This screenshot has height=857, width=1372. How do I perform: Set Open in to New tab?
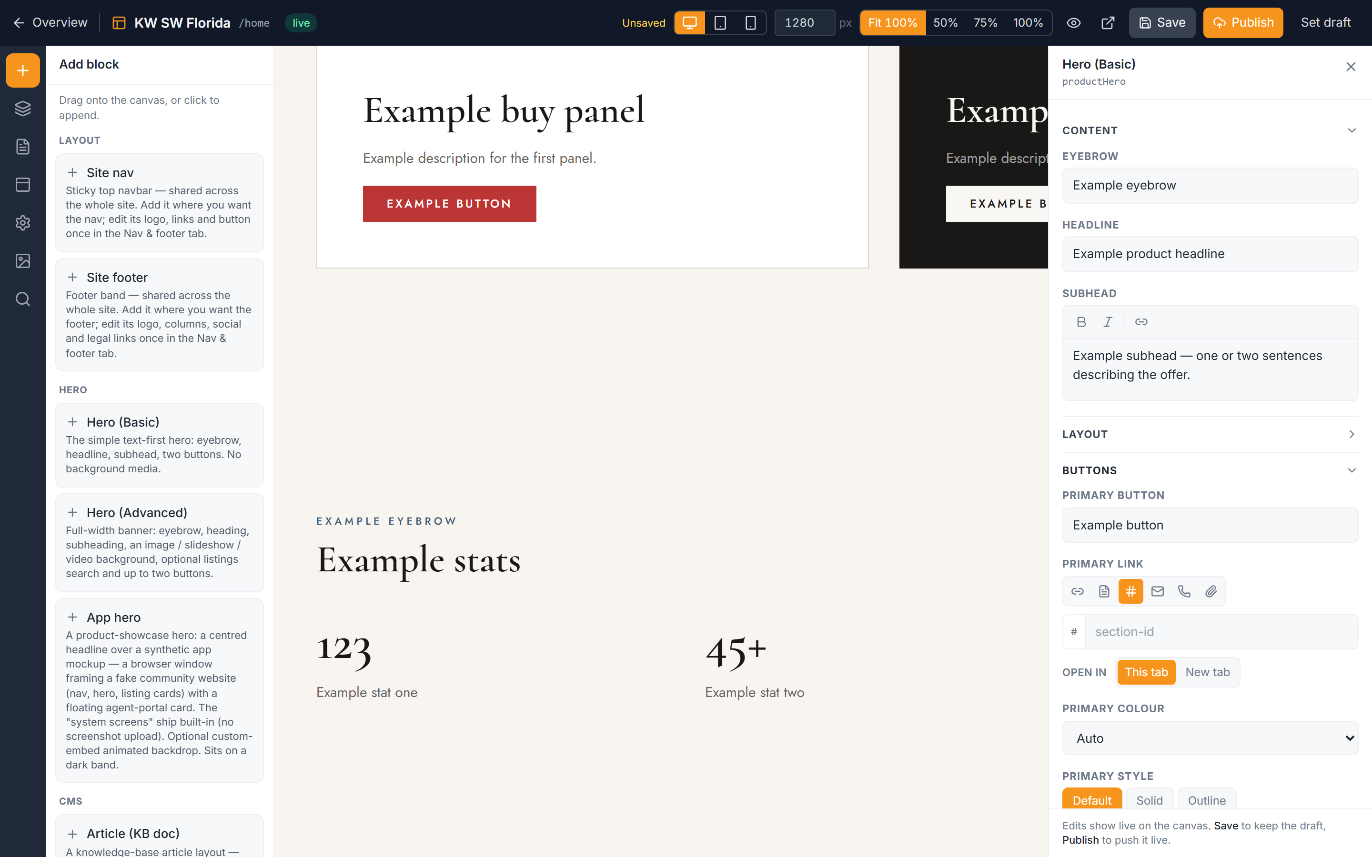[x=1208, y=672]
